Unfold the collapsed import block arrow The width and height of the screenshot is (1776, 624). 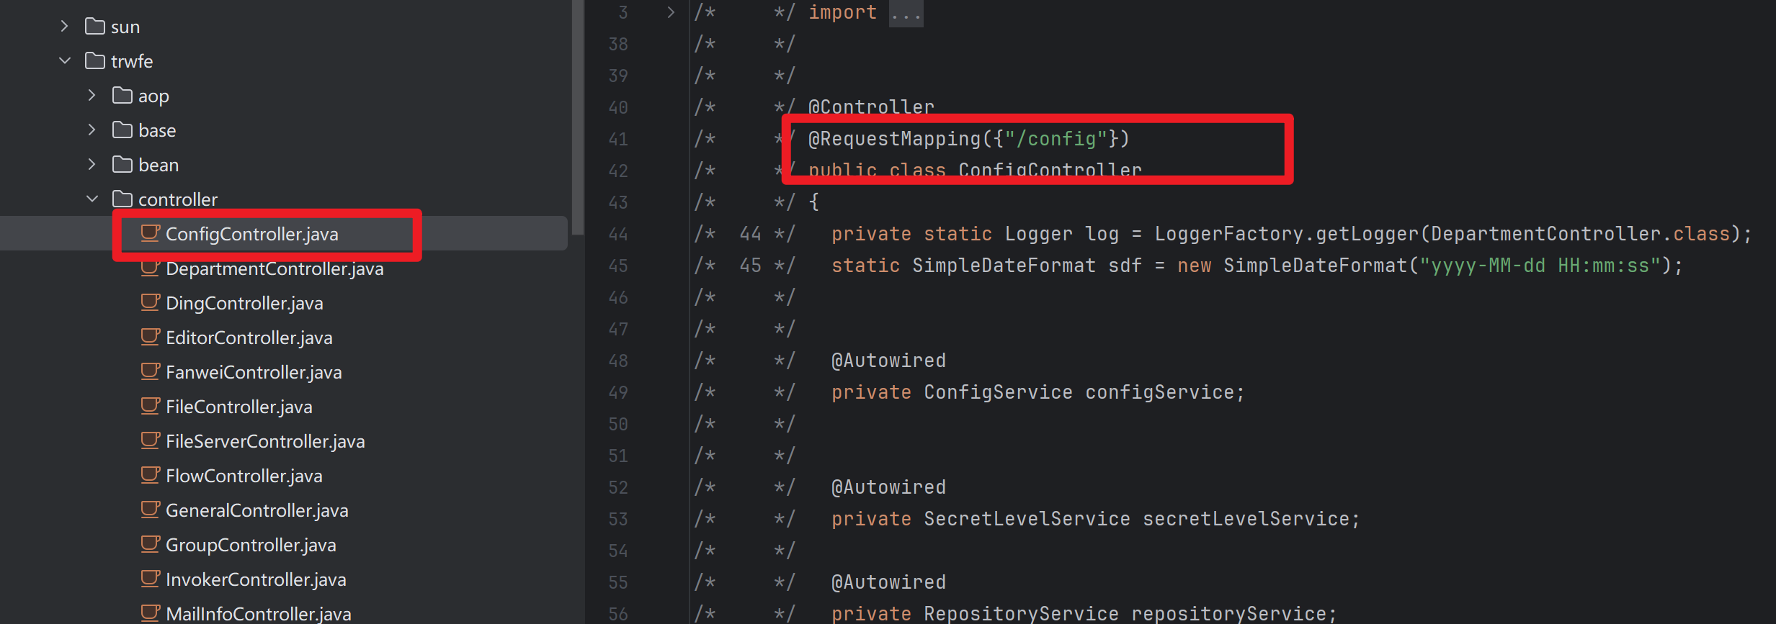point(671,12)
